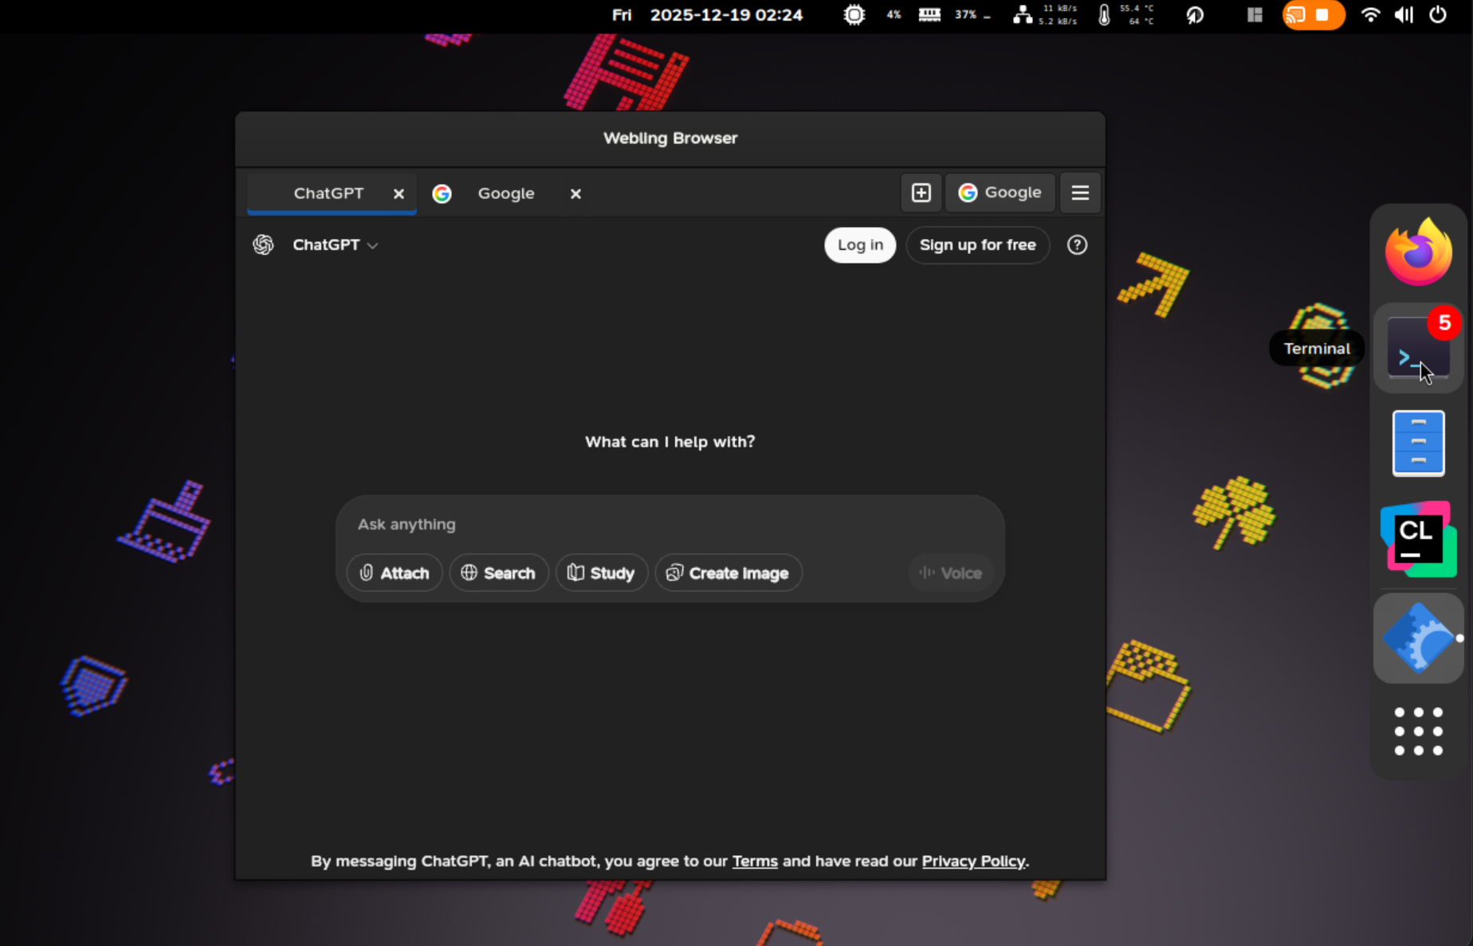This screenshot has height=946, width=1473.
Task: Open Firefox from the dock
Action: (x=1418, y=252)
